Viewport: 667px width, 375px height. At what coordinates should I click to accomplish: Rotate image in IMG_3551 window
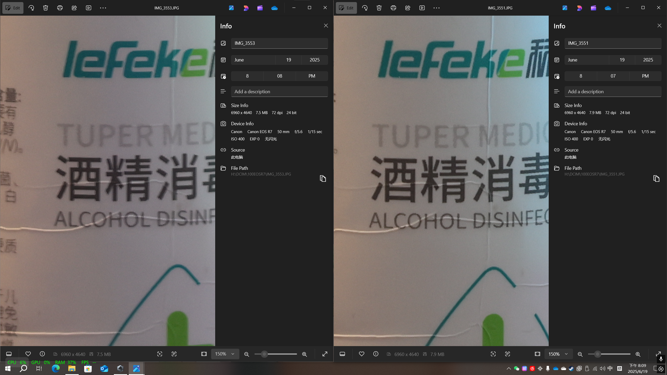(365, 8)
